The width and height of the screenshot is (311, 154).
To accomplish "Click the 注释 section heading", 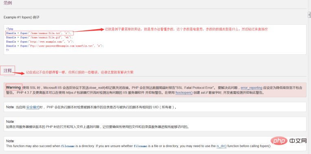I will (8, 71).
